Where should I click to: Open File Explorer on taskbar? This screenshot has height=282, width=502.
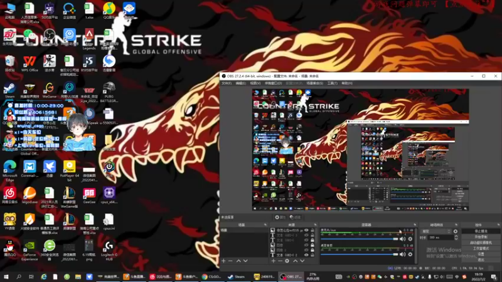point(78,276)
